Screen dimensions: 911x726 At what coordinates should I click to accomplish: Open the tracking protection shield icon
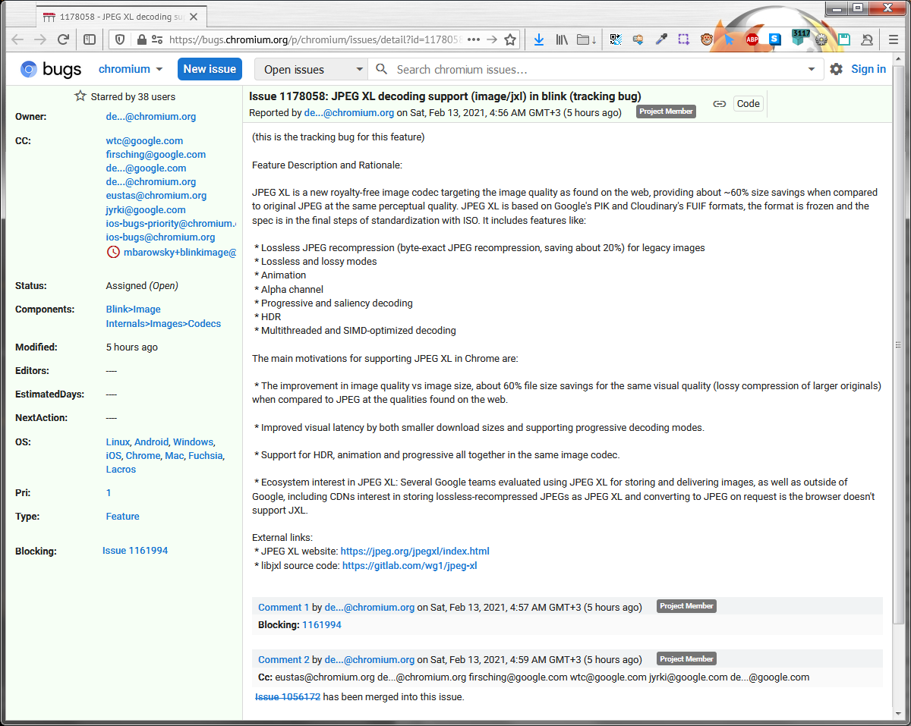point(121,39)
